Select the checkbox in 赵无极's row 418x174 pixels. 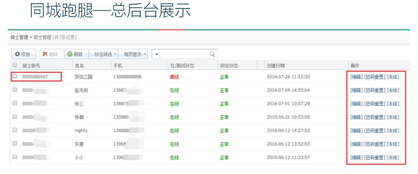[14, 90]
